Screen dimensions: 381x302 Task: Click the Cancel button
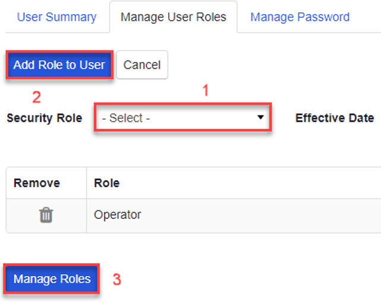(142, 65)
